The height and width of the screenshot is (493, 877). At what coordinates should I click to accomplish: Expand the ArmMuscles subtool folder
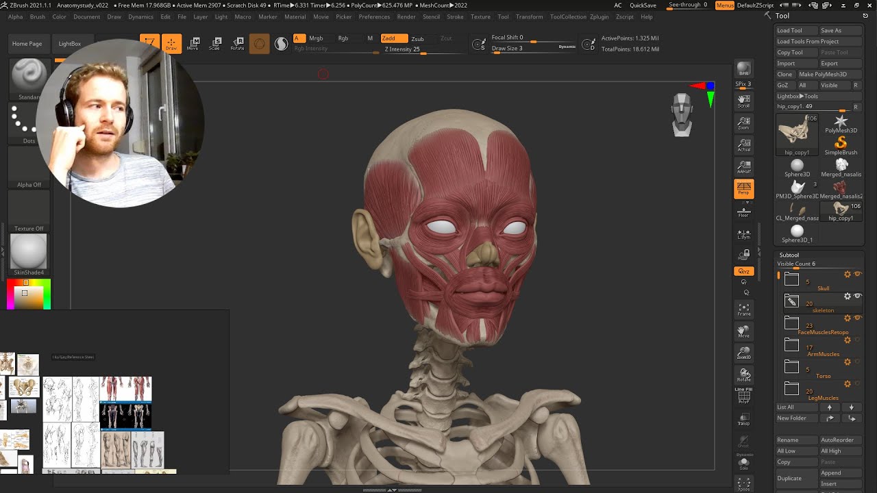[791, 344]
